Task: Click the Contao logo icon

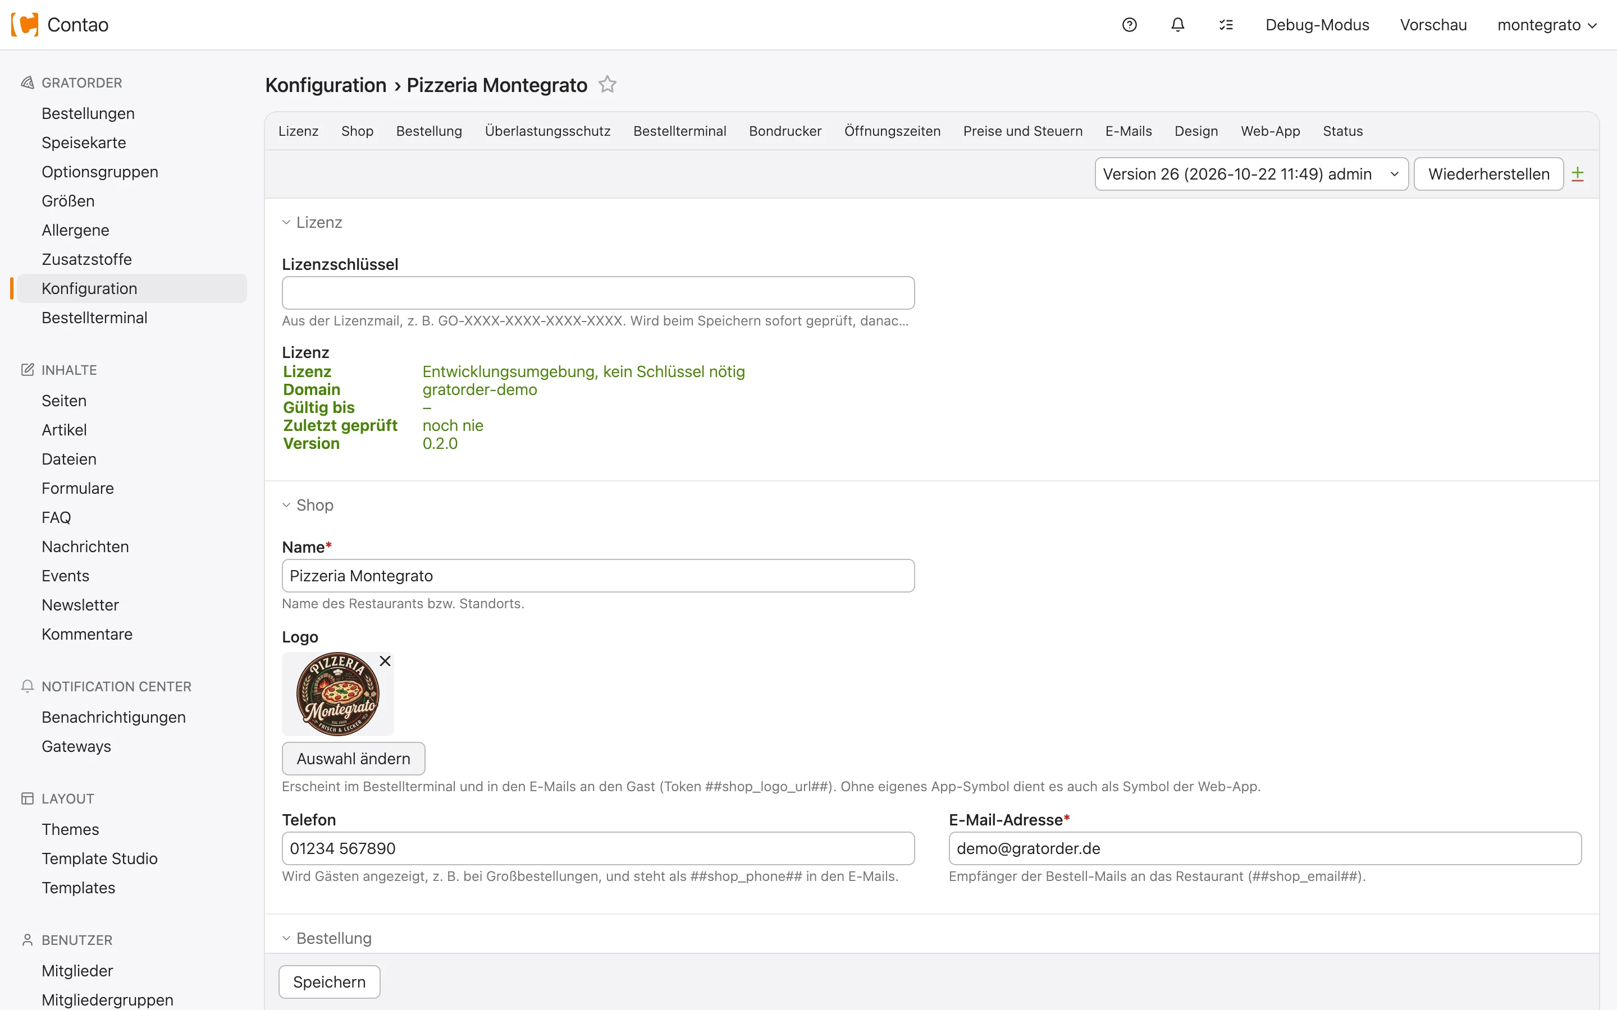Action: pyautogui.click(x=25, y=25)
